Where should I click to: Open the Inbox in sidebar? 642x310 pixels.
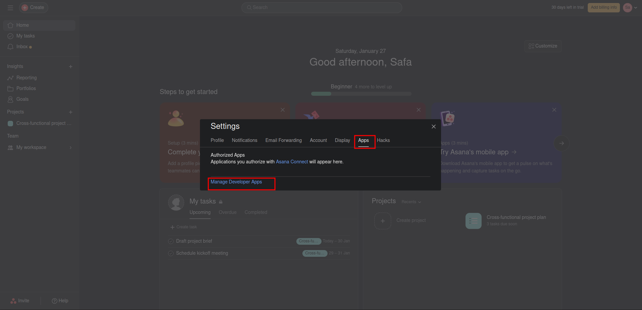39,47
